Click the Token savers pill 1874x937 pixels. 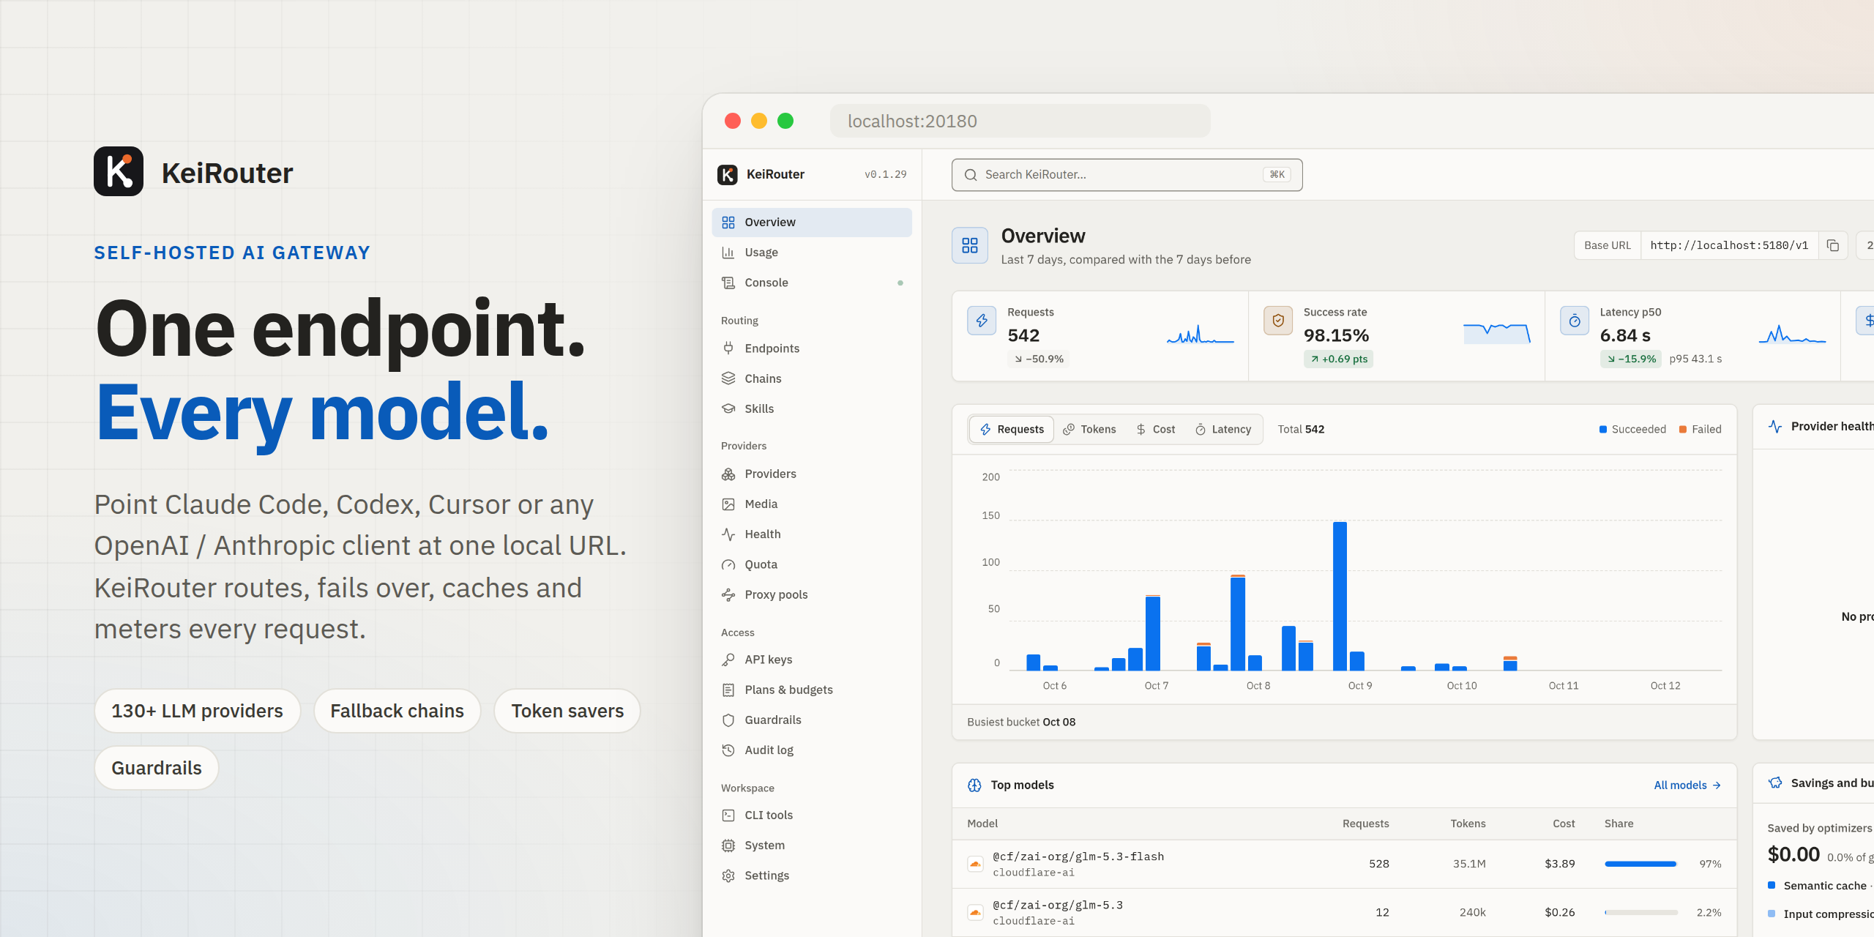(x=567, y=711)
